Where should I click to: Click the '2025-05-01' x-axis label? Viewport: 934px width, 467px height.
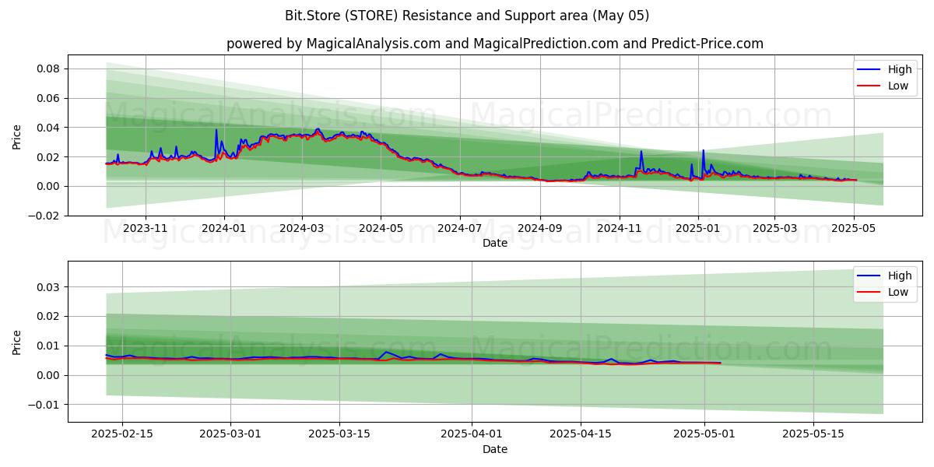(x=704, y=434)
